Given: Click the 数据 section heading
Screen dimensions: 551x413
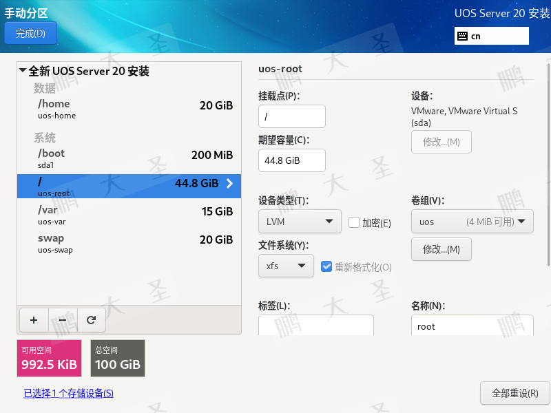Looking at the screenshot, I should tap(45, 88).
